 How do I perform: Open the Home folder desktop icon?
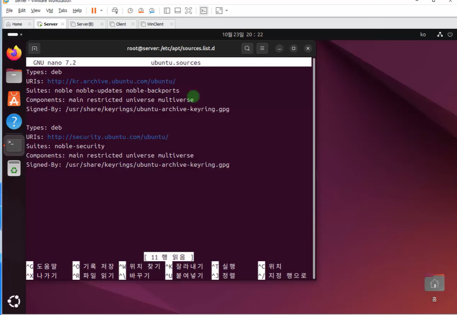434,287
